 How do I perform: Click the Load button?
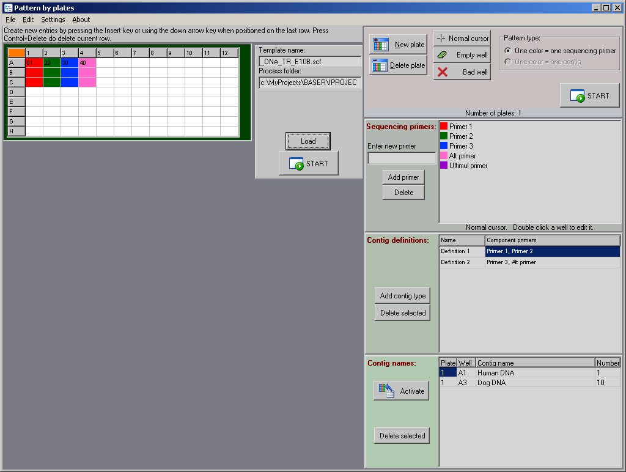coord(308,141)
